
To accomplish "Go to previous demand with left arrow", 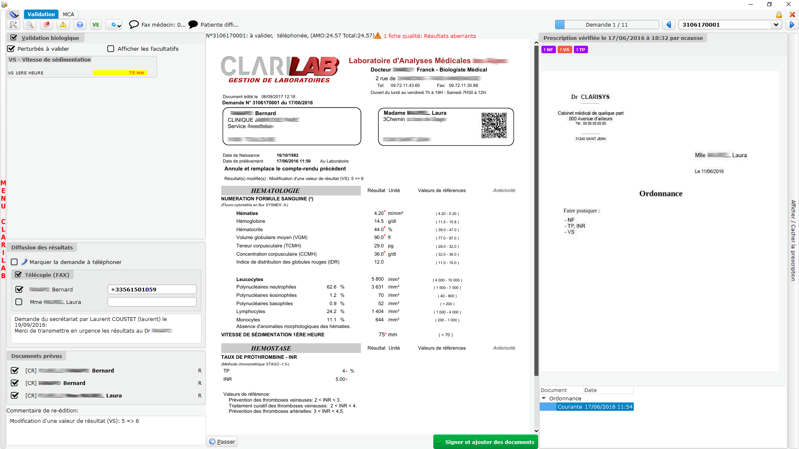I will [x=669, y=25].
